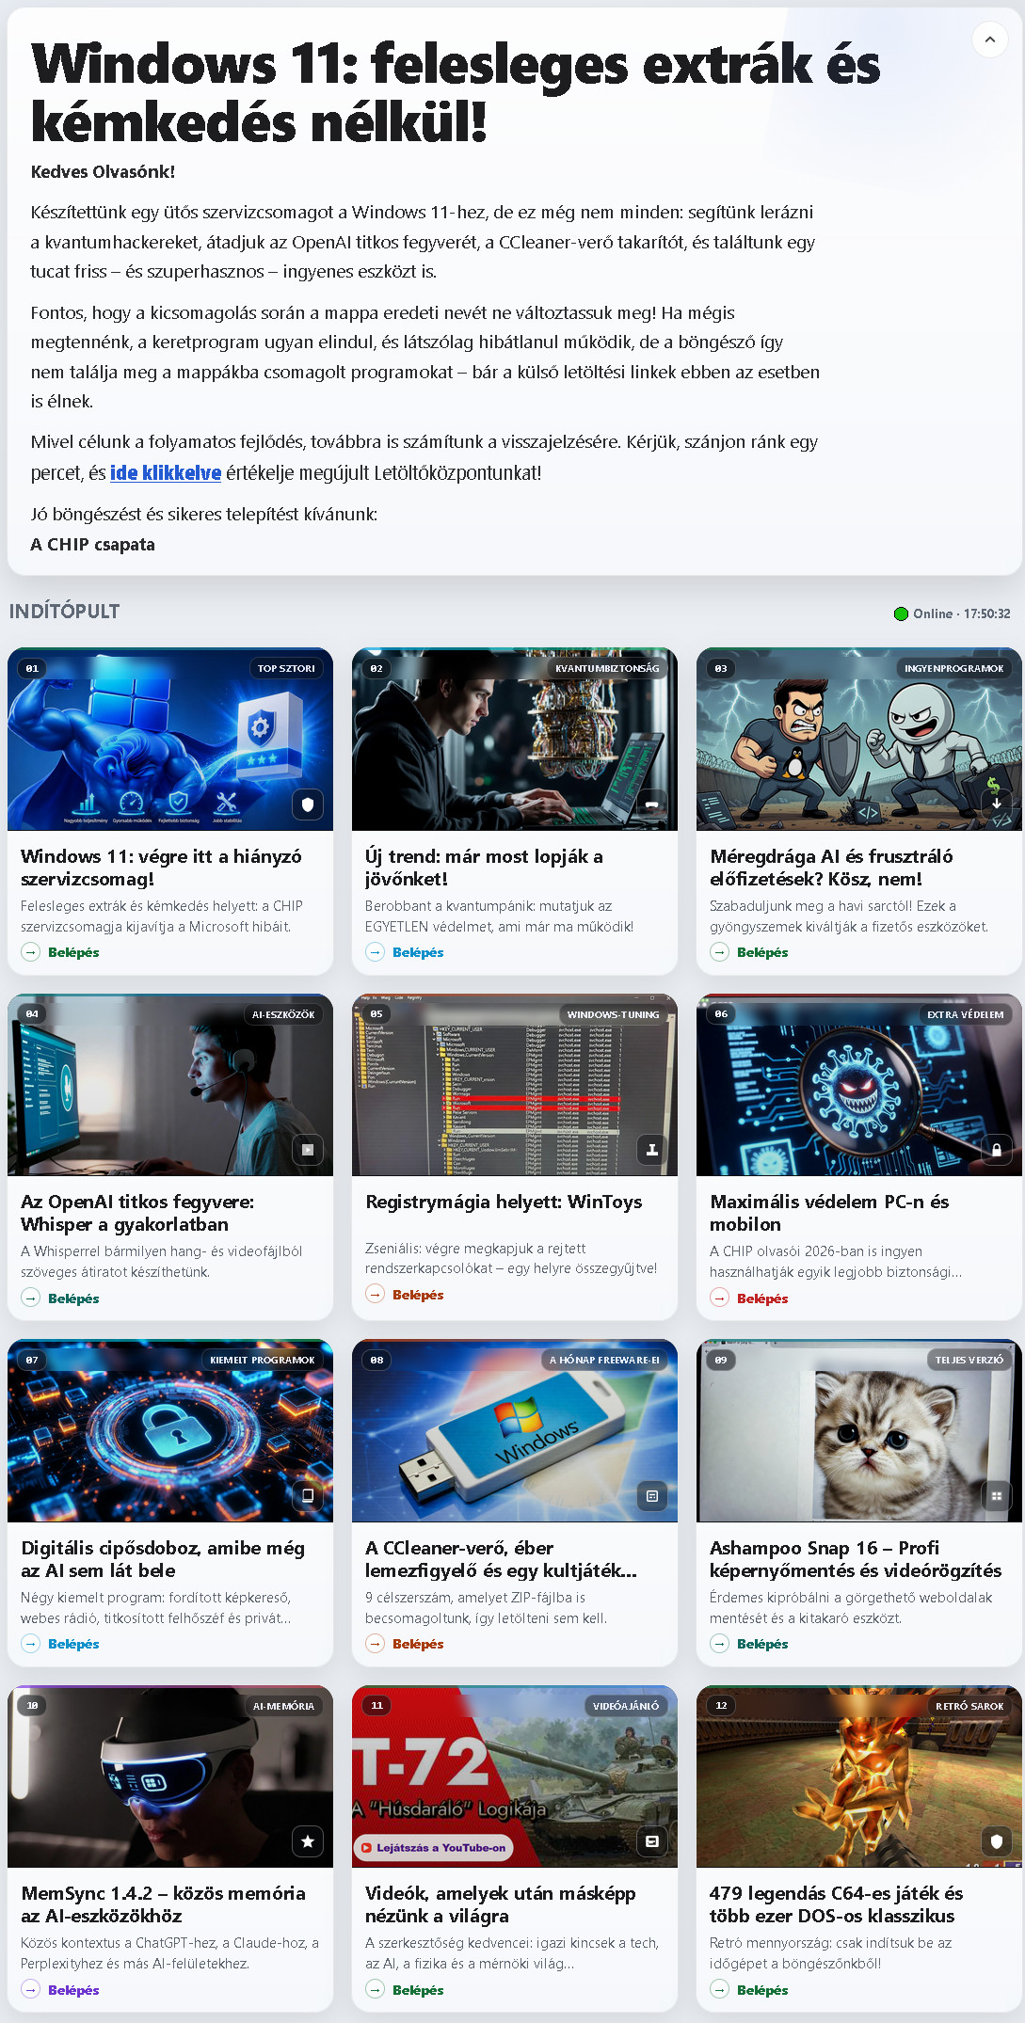
Task: Open the title 'A CCleaner-verő, éber lemezfigyelő'
Action: 502,1559
